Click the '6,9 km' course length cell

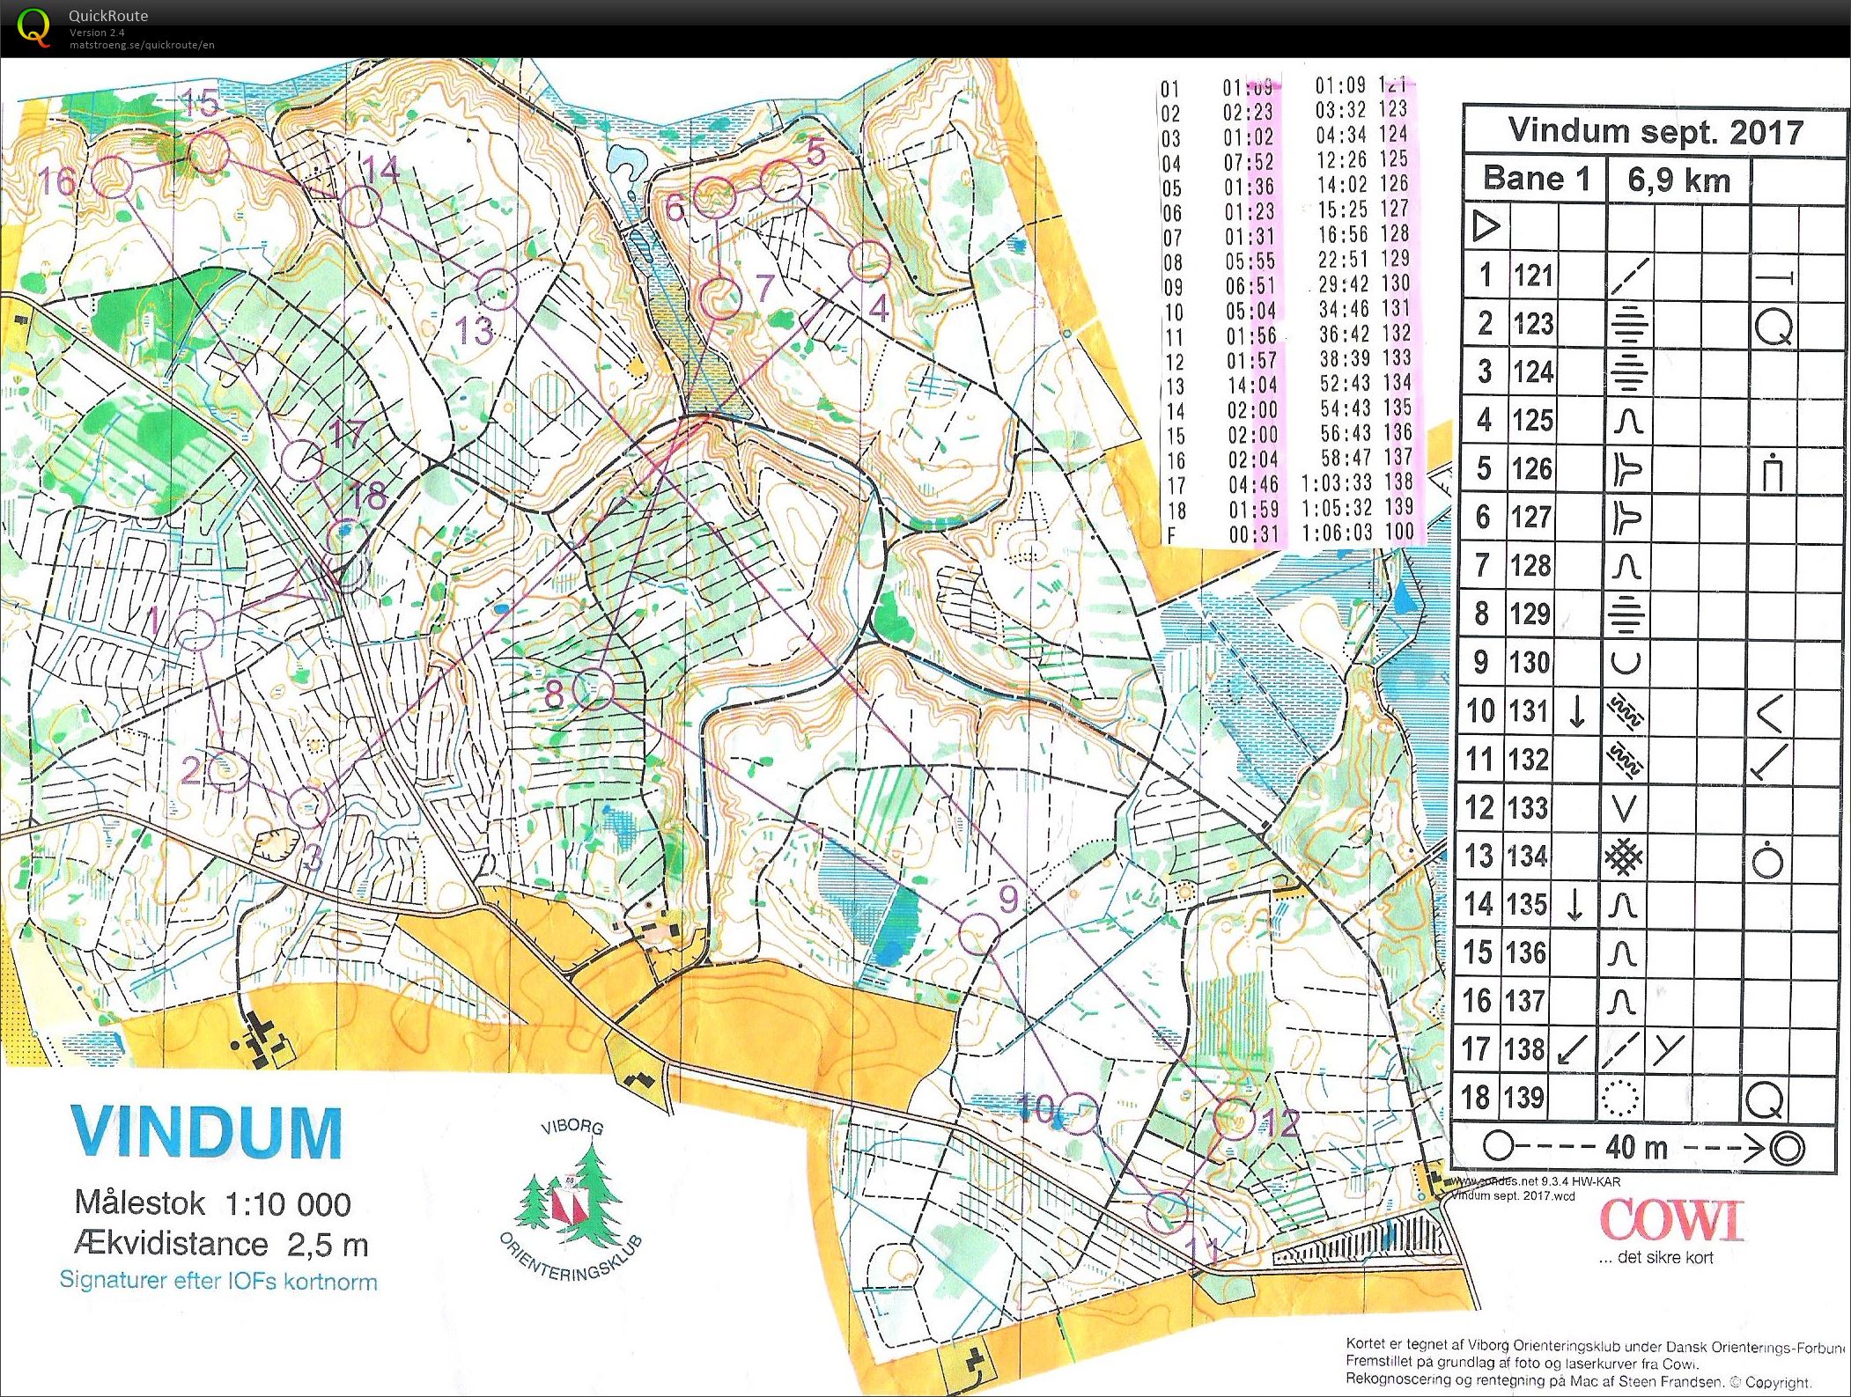click(x=1678, y=180)
